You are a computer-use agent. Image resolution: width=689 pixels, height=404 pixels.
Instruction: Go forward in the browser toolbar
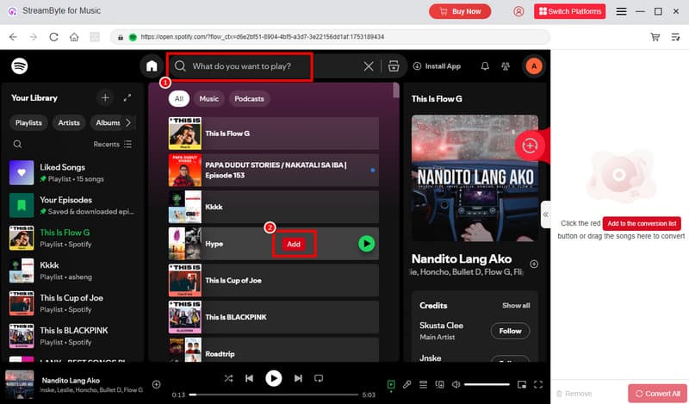pos(34,37)
